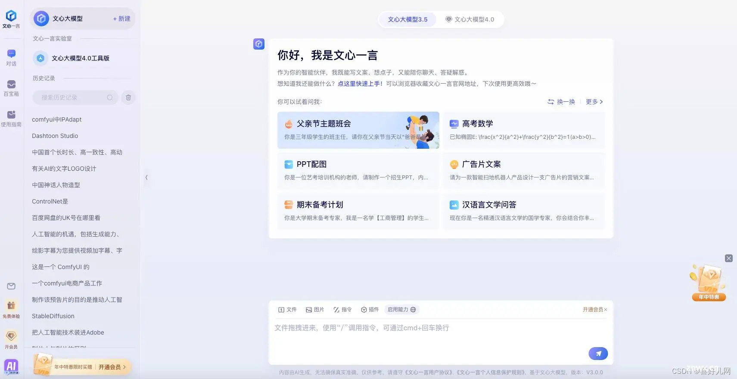
Task: Click the 免费体验 gift icon
Action: pyautogui.click(x=11, y=306)
